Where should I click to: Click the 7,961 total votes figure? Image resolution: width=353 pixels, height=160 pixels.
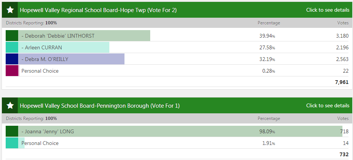342,82
